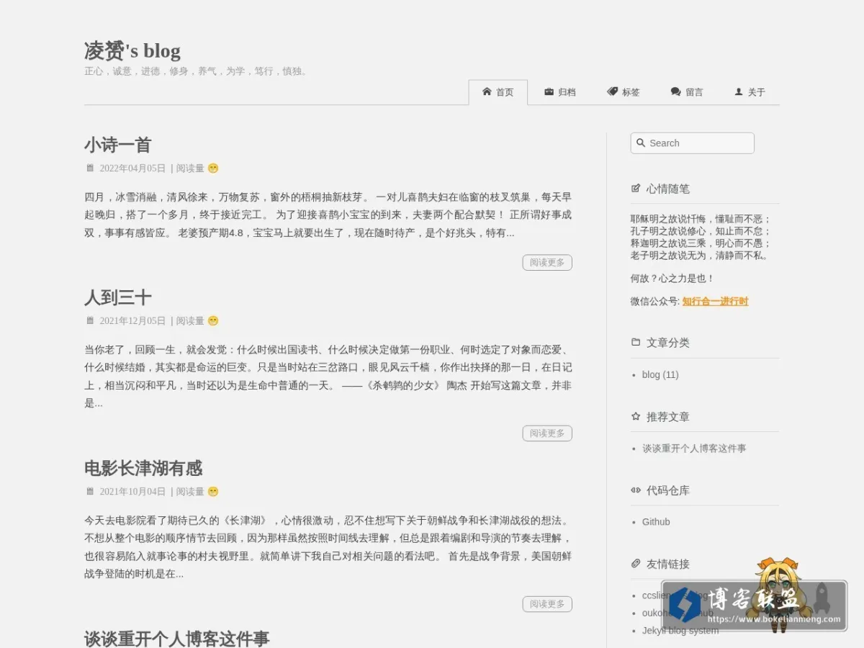Viewport: 864px width, 648px height.
Task: Click the date text 2021年10月04日
Action: 132,492
